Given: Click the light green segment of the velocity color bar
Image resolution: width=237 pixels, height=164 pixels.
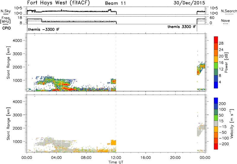Looking at the screenshot, I should pyautogui.click(x=216, y=118).
